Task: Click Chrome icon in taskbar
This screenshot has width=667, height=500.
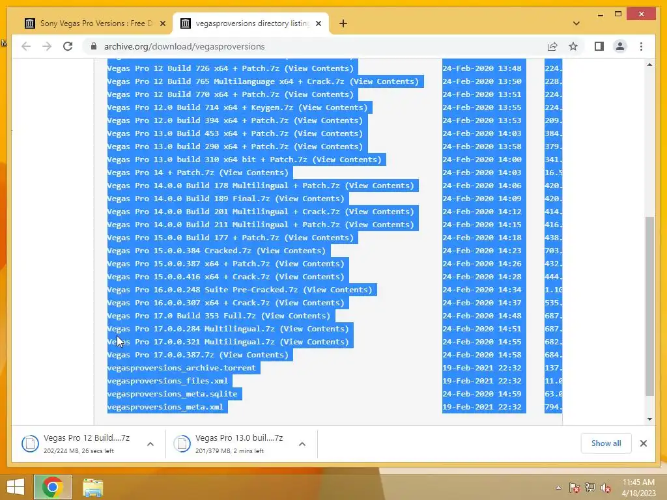Action: click(53, 487)
